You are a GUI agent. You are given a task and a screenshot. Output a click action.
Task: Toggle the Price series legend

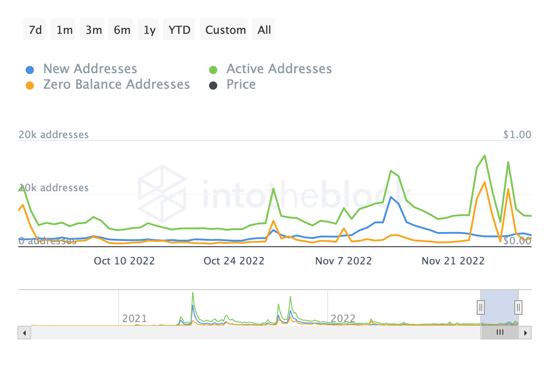point(241,85)
